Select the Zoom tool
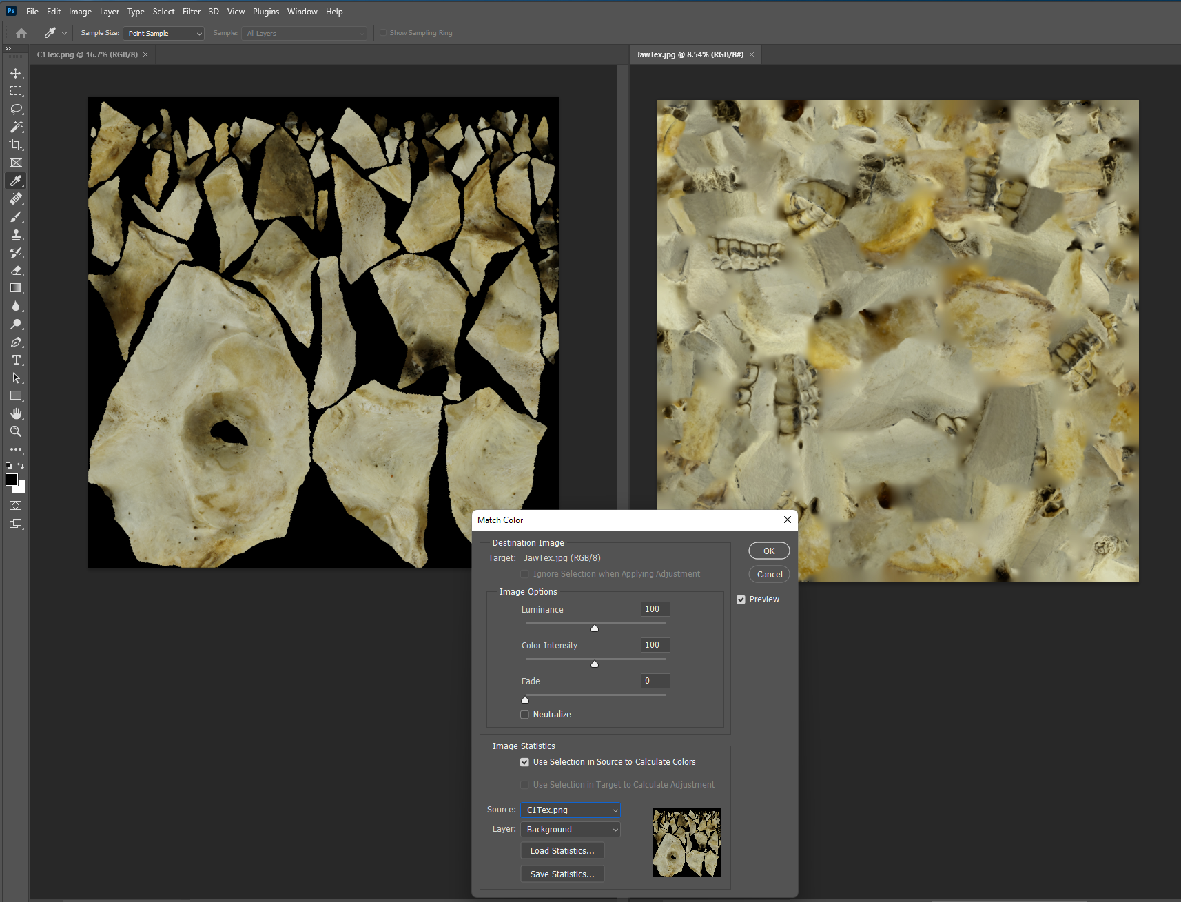 pos(16,432)
